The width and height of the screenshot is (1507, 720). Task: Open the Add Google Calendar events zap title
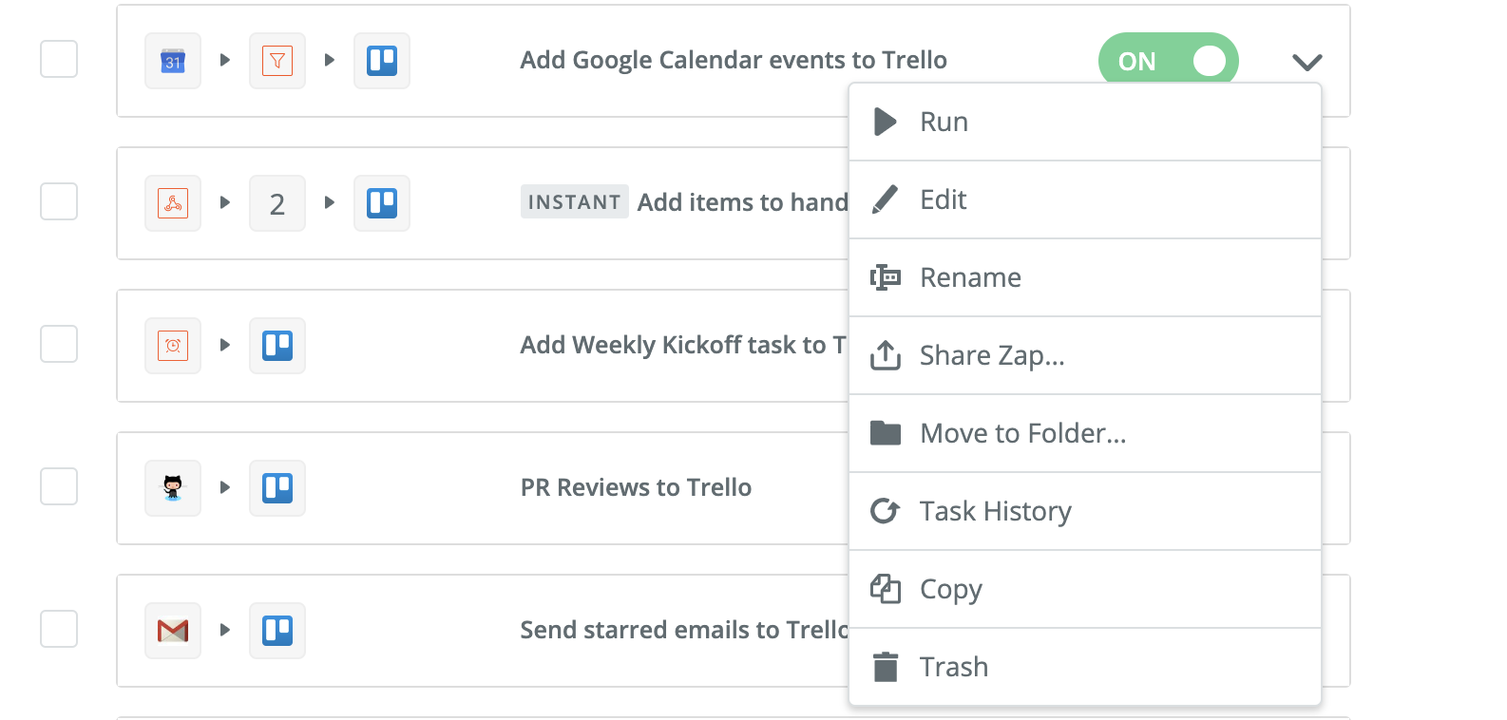coord(733,60)
